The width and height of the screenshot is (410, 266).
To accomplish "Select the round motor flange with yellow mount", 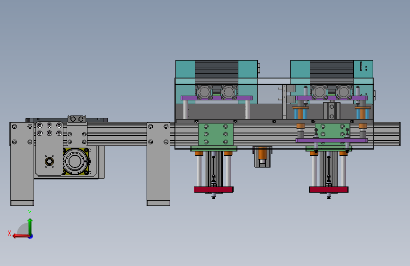I will (76, 161).
